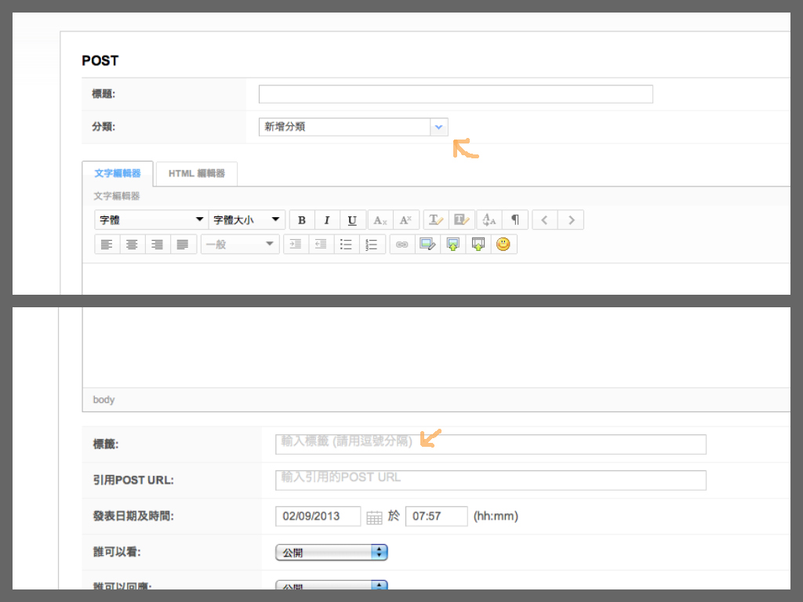Image resolution: width=803 pixels, height=602 pixels.
Task: Open the 字體 font dropdown
Action: (x=151, y=220)
